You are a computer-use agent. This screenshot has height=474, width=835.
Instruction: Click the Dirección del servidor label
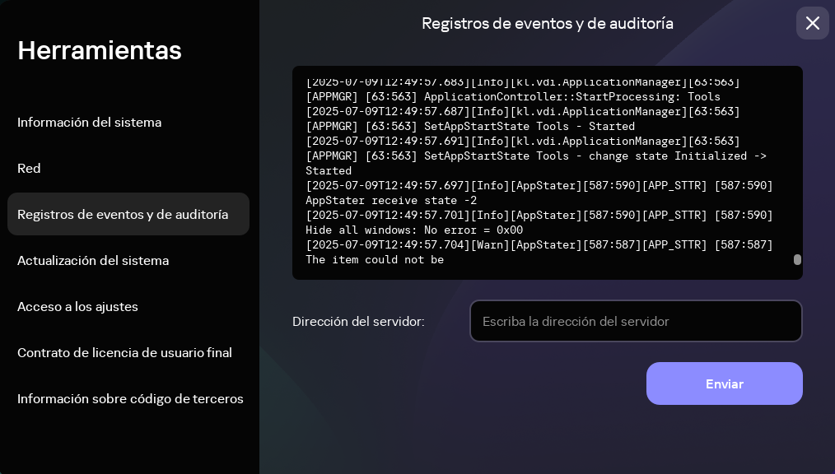pos(358,321)
